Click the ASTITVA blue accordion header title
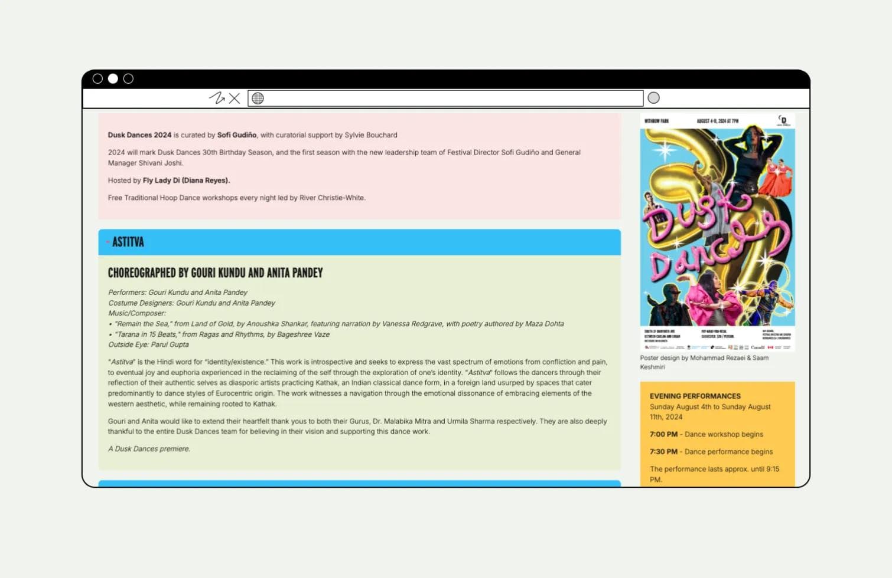This screenshot has width=892, height=578. pos(128,242)
